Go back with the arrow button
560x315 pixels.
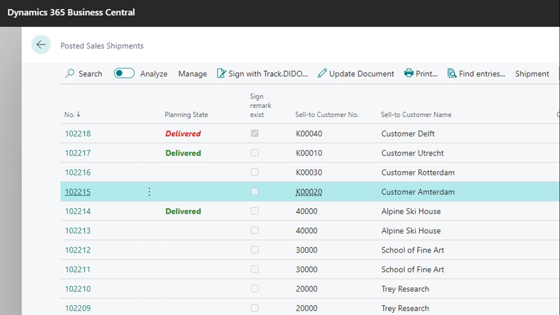pos(41,45)
